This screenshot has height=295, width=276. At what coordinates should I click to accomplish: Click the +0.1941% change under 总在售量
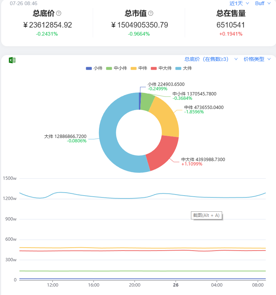coord(231,34)
